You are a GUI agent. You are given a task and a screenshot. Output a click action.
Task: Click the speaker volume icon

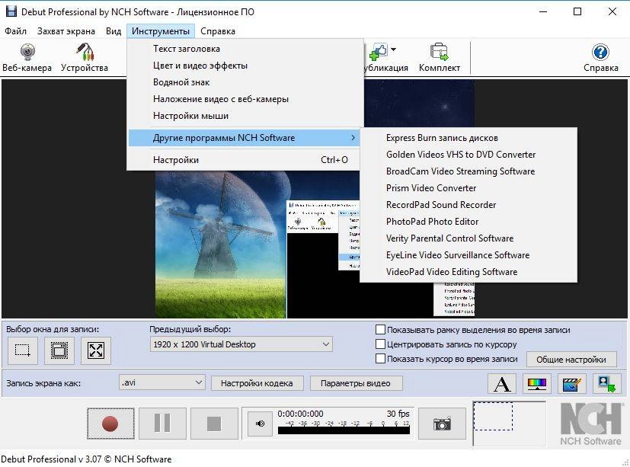click(260, 424)
